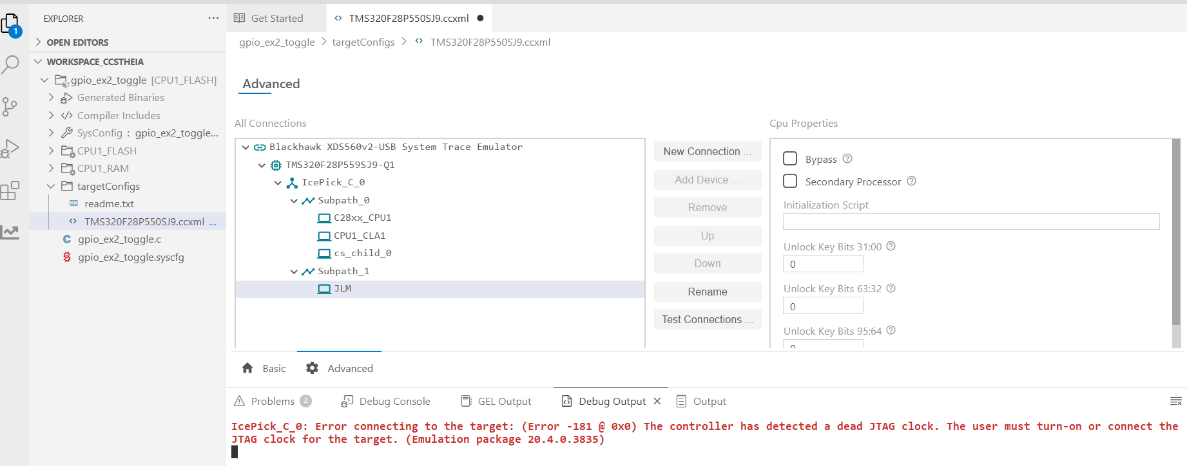This screenshot has width=1187, height=466.
Task: Collapse the Blackhawk XDS560v2-USB connection node
Action: tap(246, 147)
